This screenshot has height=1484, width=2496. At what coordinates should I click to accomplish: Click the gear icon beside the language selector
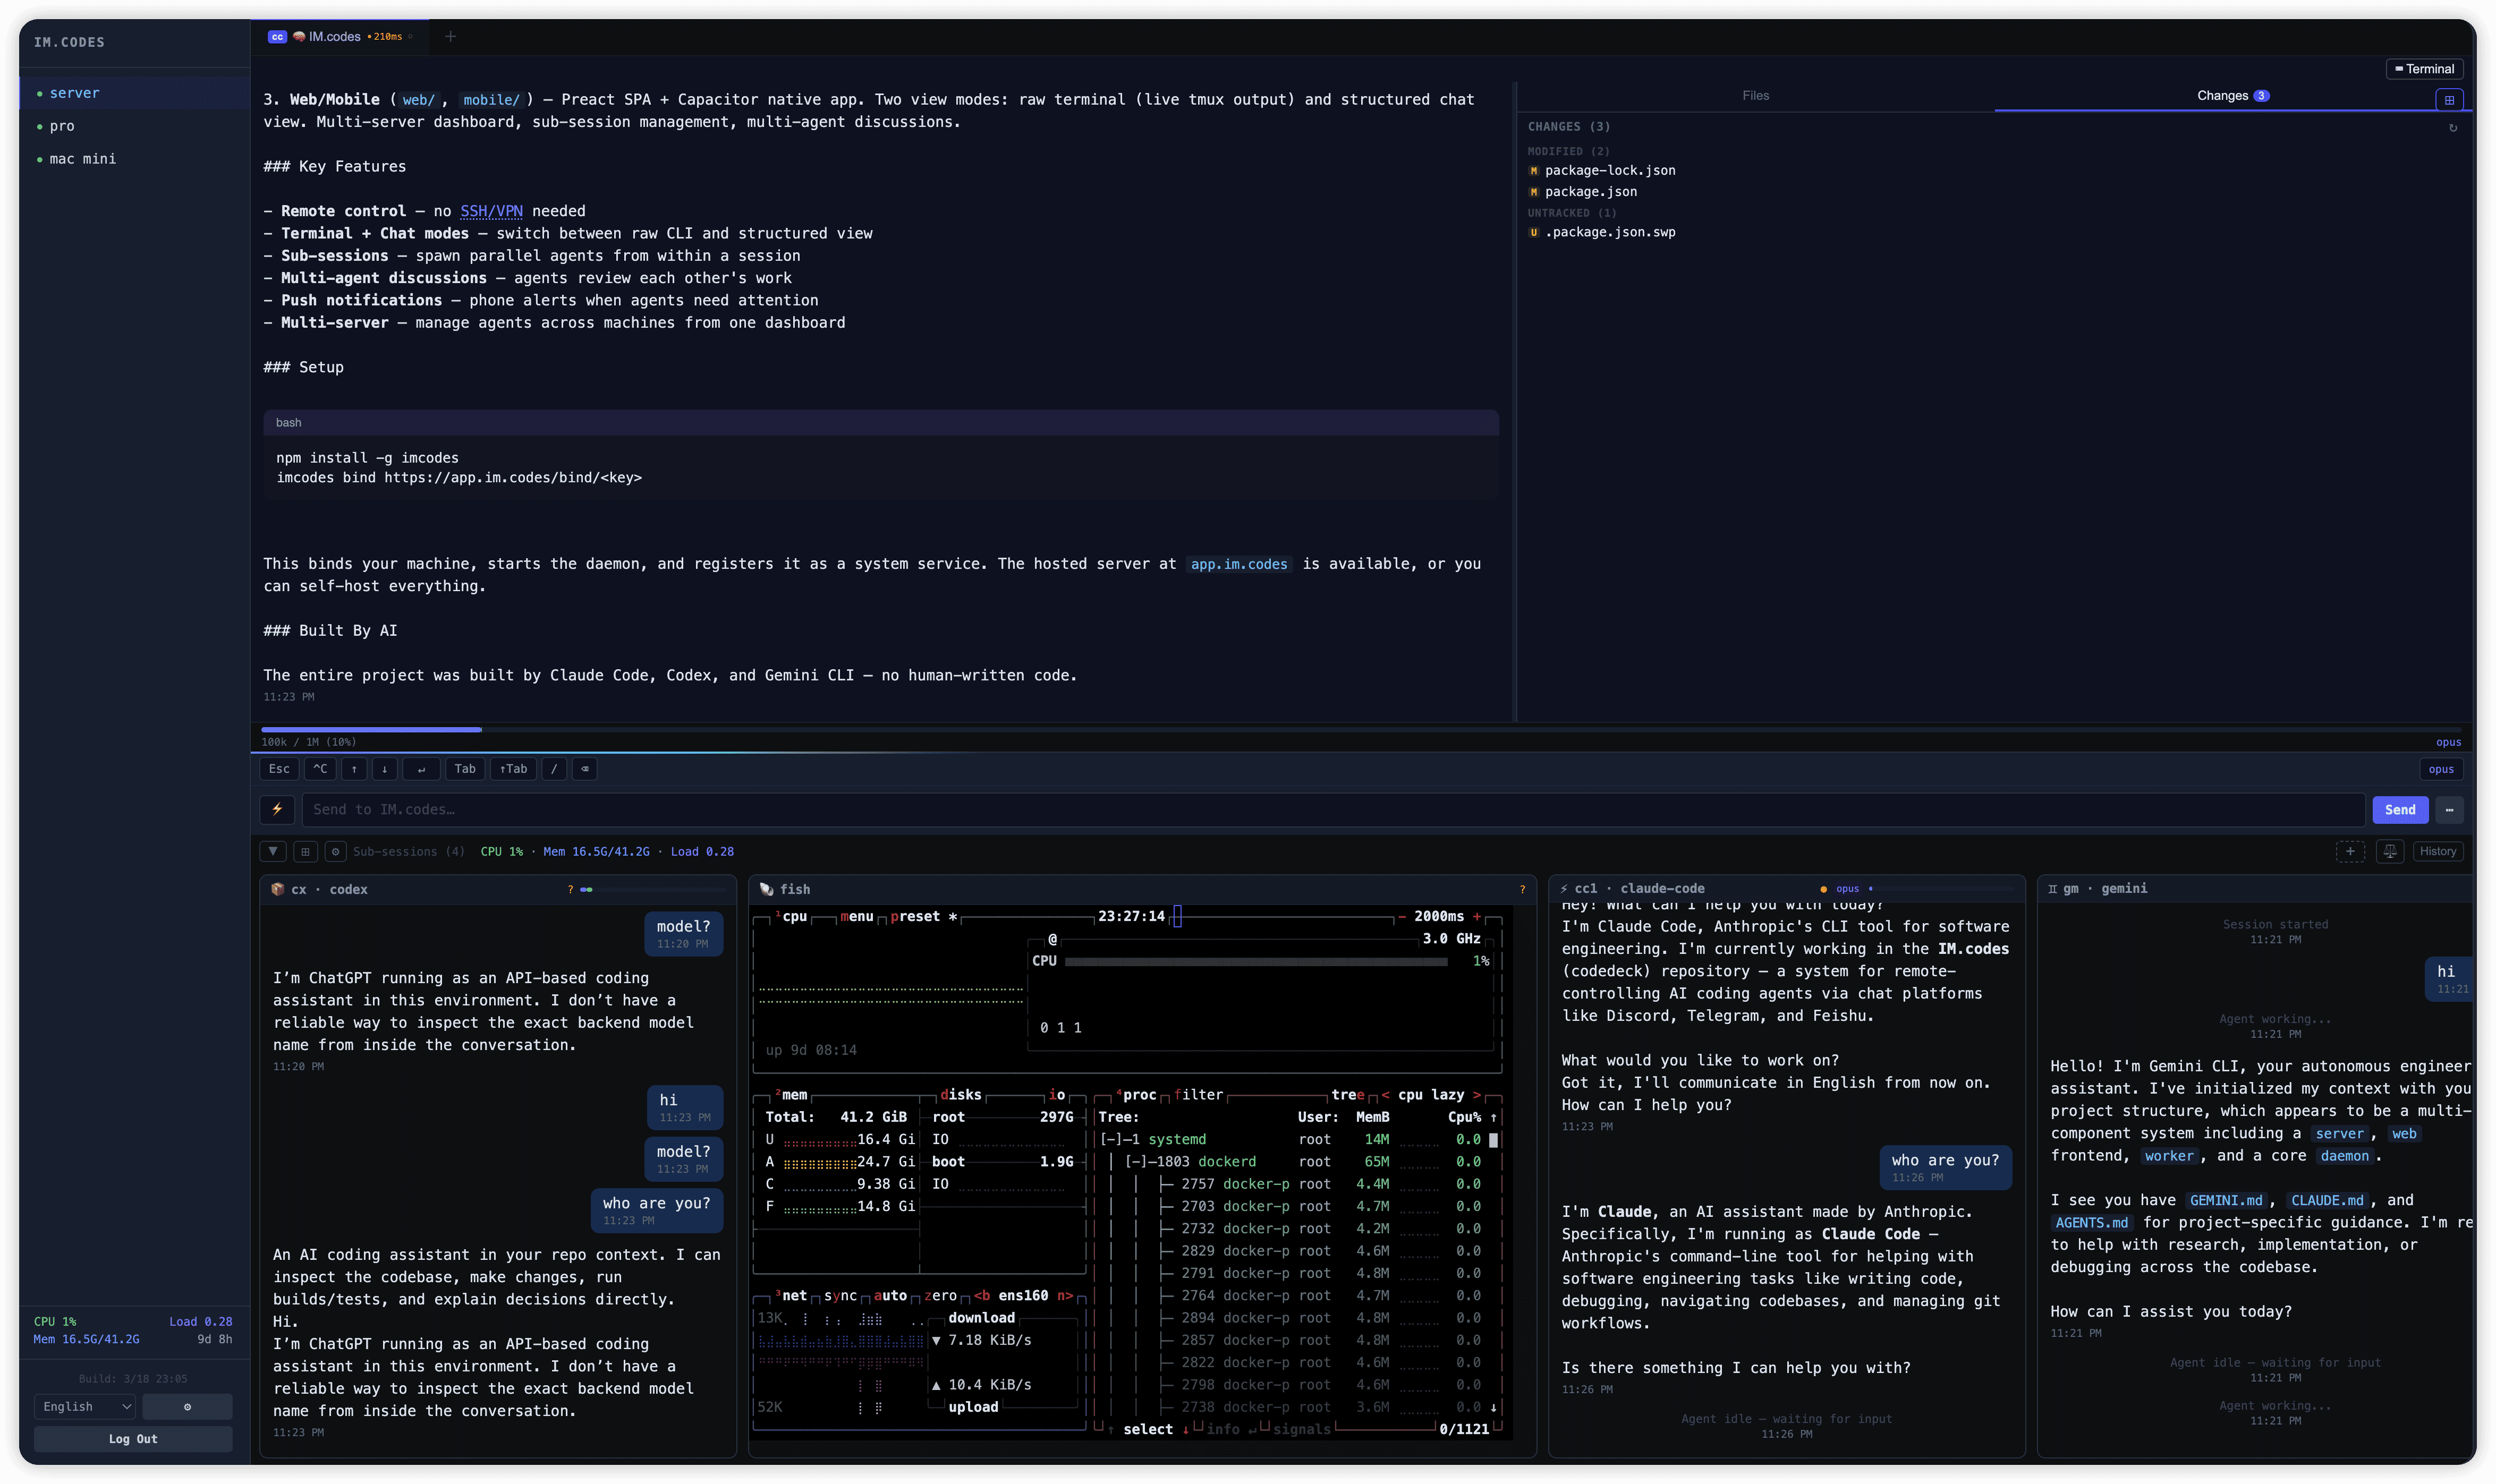[187, 1406]
